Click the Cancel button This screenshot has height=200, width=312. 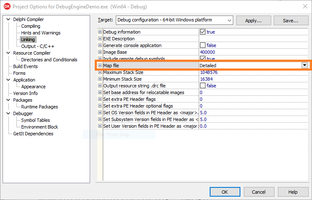[259, 192]
